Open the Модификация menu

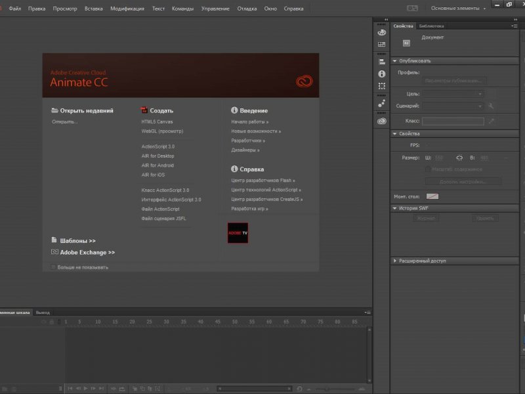pyautogui.click(x=127, y=9)
